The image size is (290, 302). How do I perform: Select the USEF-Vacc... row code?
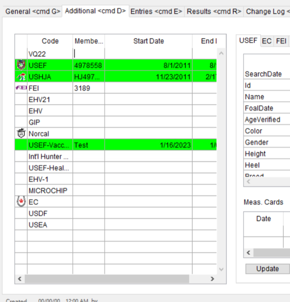[x=50, y=145]
